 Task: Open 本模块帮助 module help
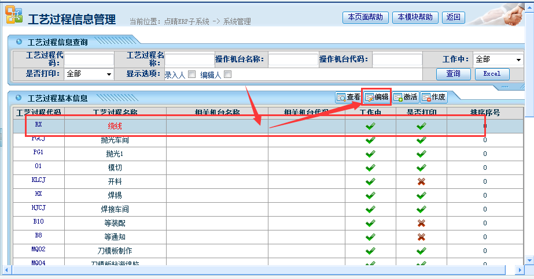pos(415,17)
